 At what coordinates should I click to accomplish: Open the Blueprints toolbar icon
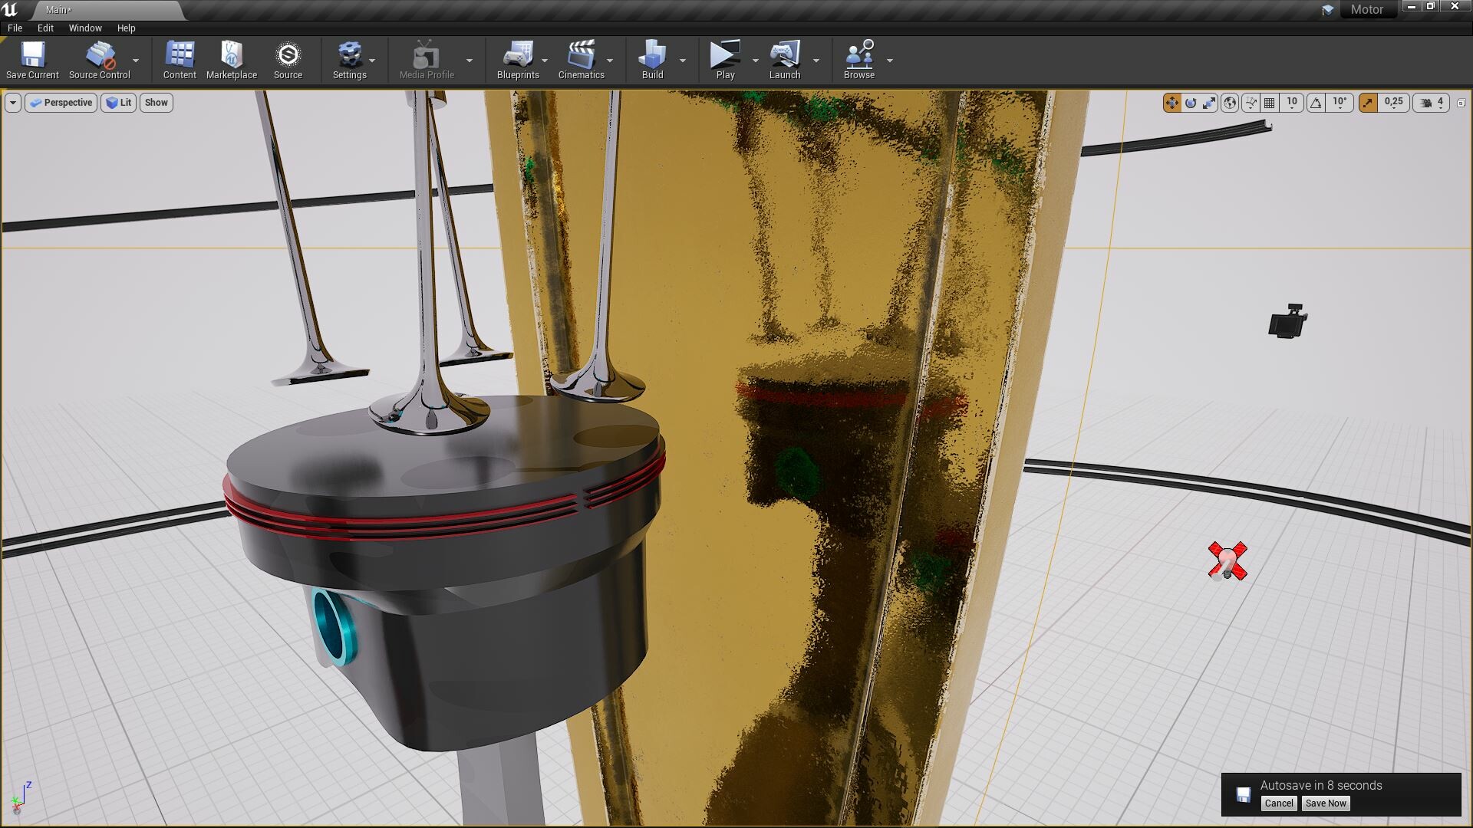pyautogui.click(x=519, y=60)
